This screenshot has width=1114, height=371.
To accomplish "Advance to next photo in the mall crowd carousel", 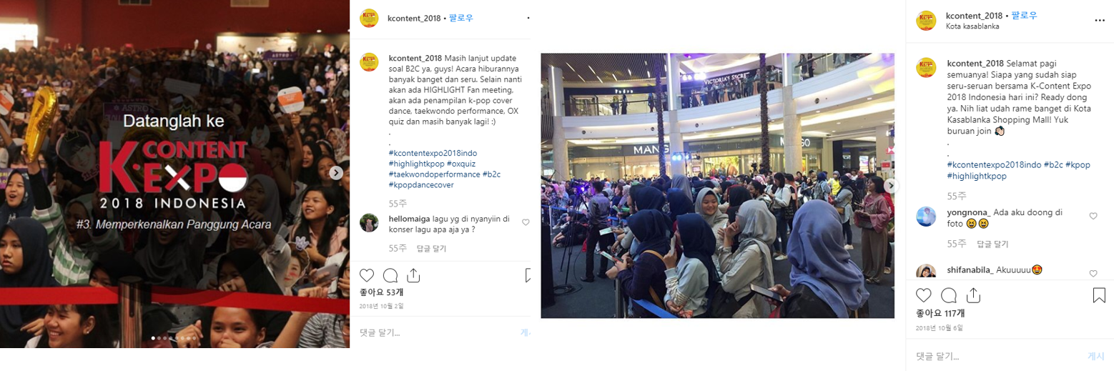I will tap(890, 186).
